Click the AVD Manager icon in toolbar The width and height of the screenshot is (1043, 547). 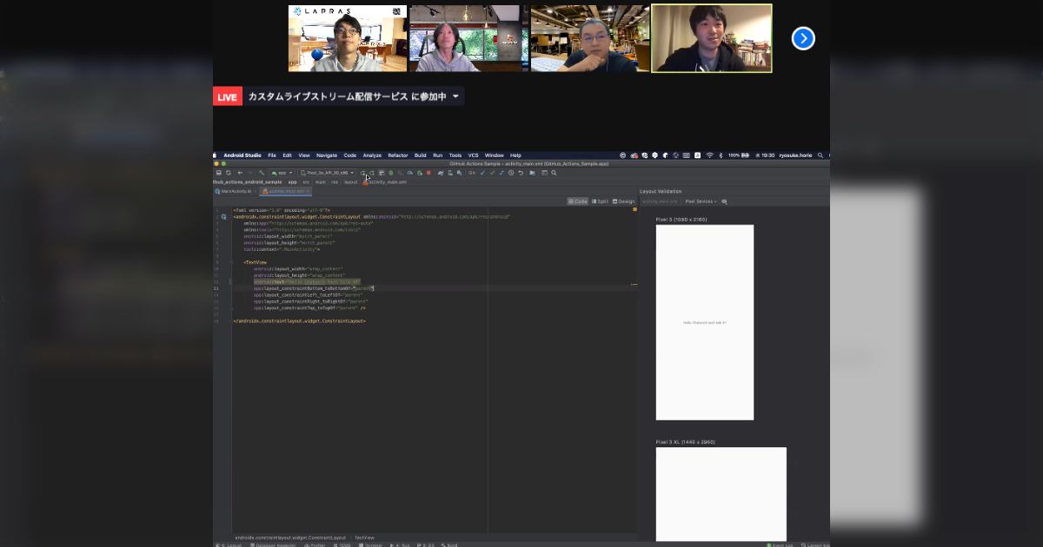(x=459, y=173)
